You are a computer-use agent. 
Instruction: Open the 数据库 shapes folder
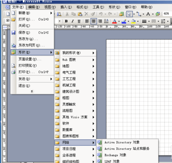(x=75, y=130)
